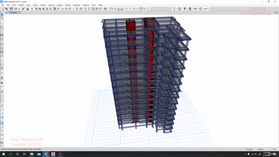
Task: Open the Define menu
Action: point(21,5)
